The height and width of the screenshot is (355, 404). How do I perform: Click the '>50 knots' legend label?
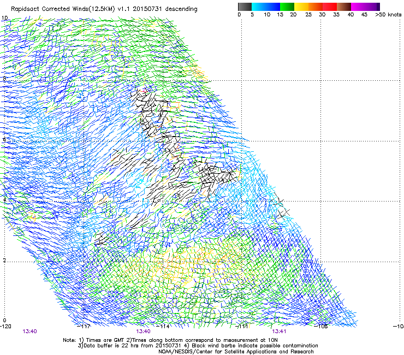tap(388, 15)
